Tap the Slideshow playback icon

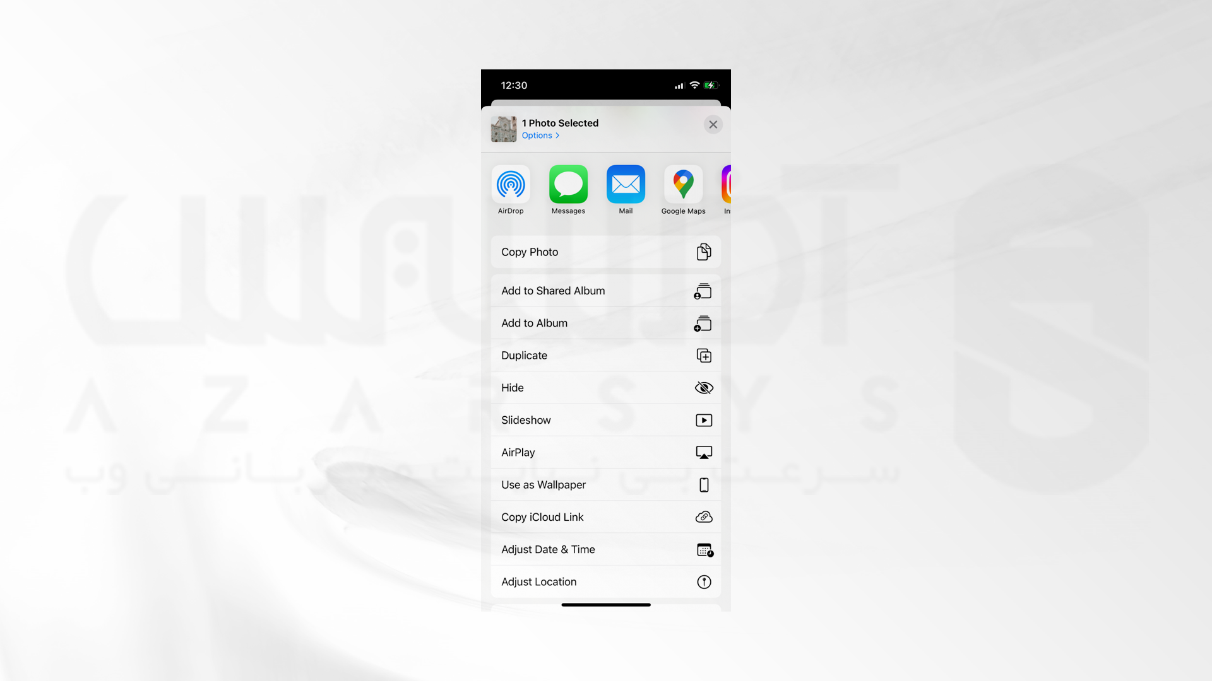pyautogui.click(x=703, y=420)
